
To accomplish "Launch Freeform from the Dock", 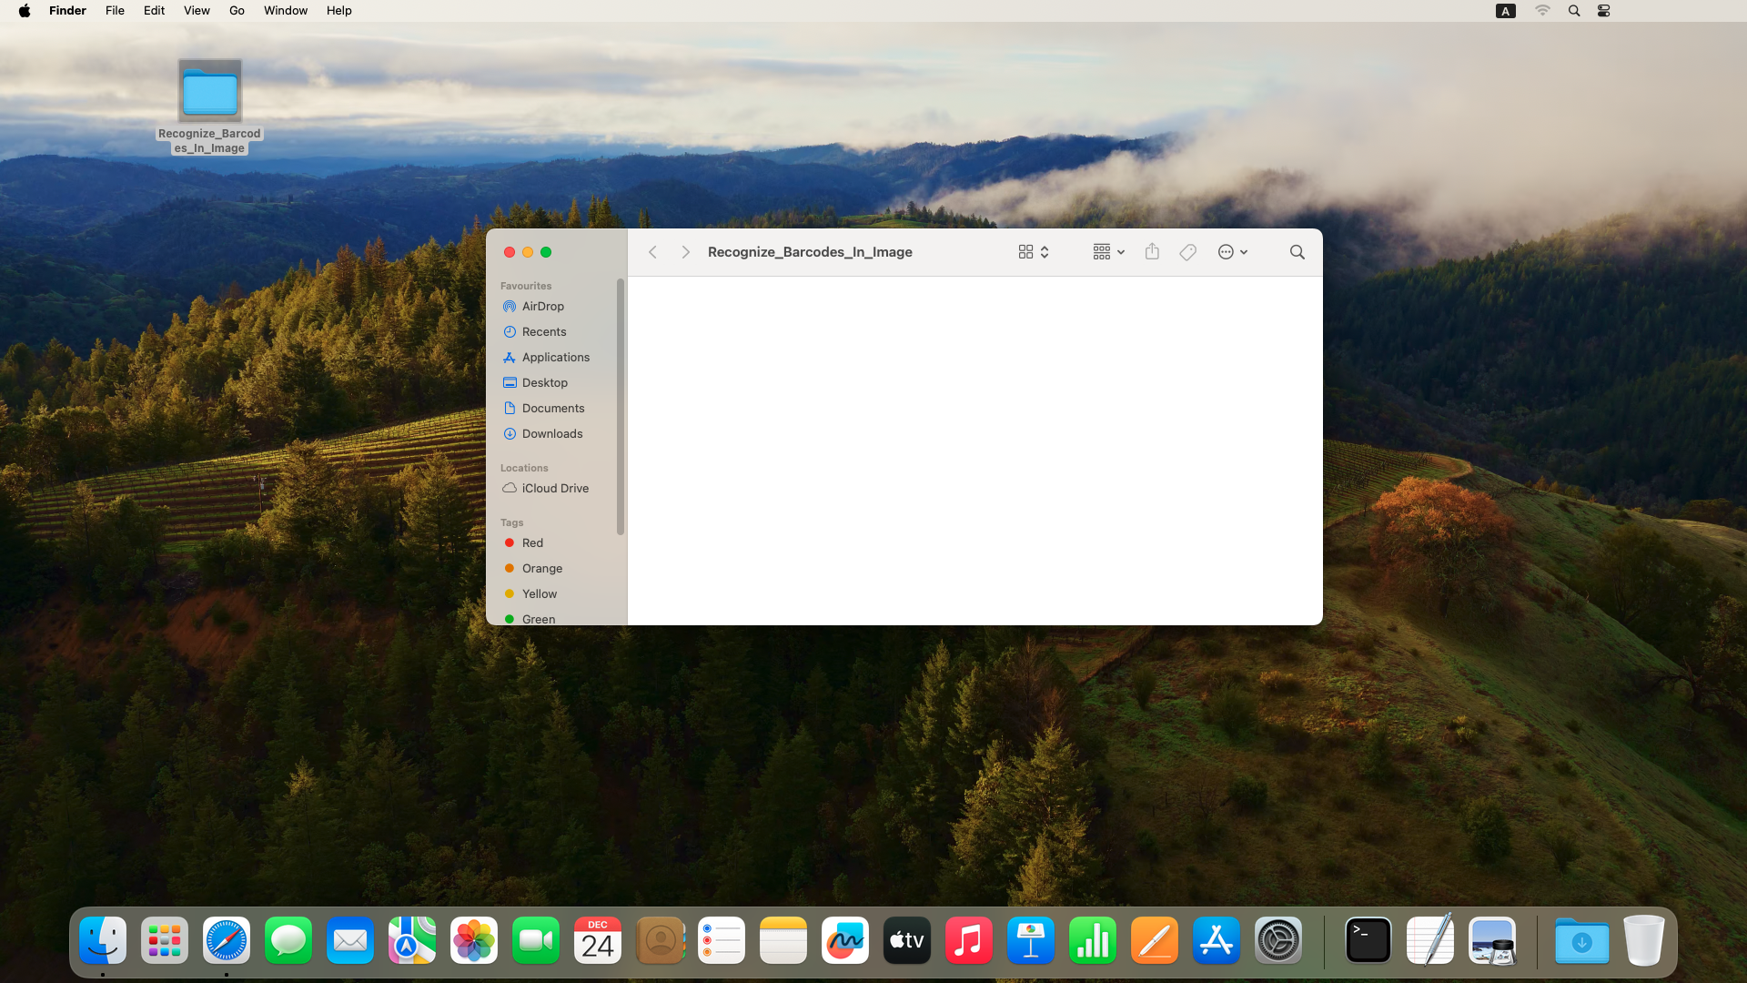I will point(844,941).
